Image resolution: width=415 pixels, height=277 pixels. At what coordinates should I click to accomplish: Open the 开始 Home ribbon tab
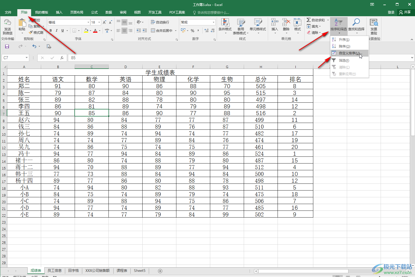coord(24,12)
